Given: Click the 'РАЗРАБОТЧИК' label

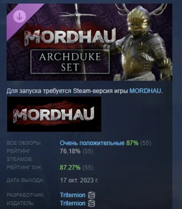Looking at the screenshot, I should (x=26, y=195).
